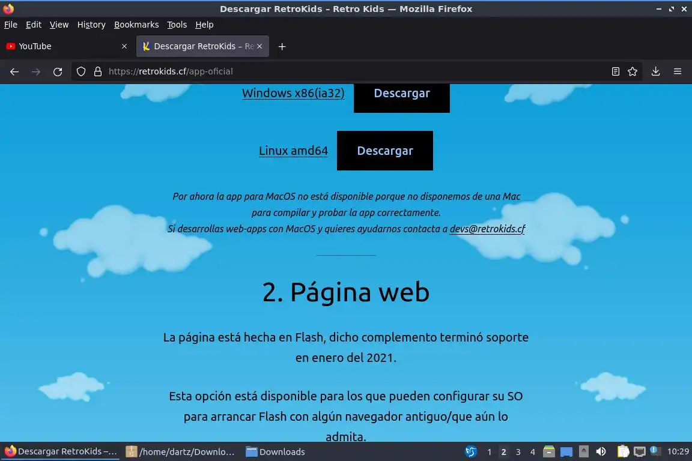
Task: Open the File menu
Action: [11, 25]
